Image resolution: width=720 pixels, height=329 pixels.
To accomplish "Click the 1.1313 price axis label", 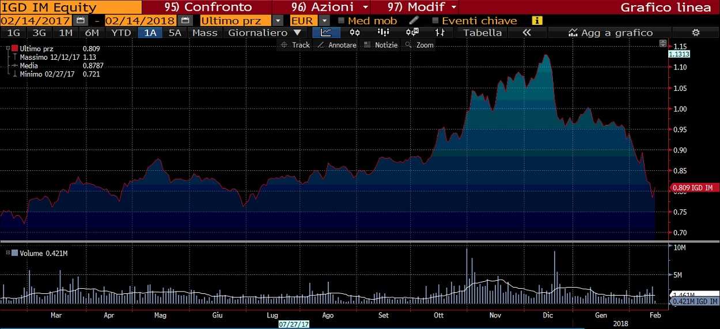I will pos(679,53).
